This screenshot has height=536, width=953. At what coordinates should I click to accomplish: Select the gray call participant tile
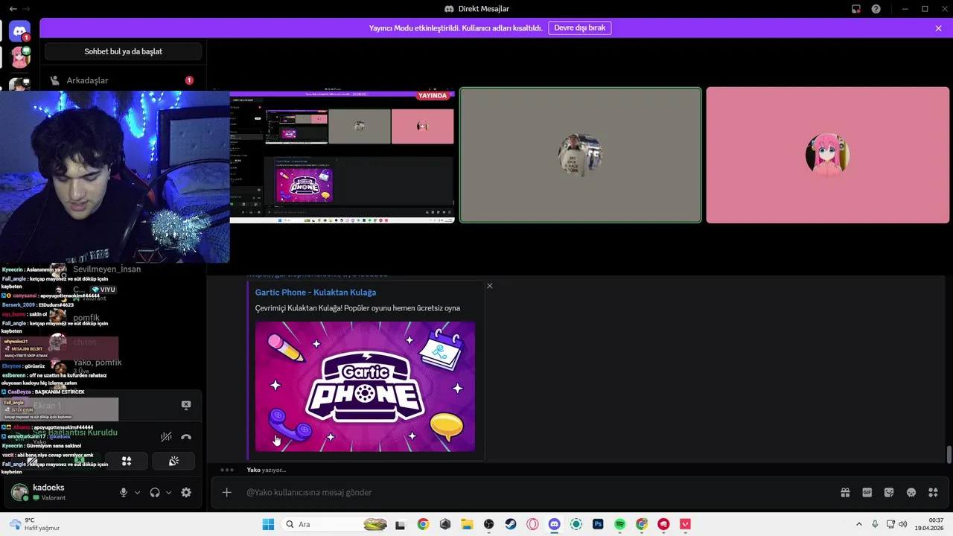[580, 155]
